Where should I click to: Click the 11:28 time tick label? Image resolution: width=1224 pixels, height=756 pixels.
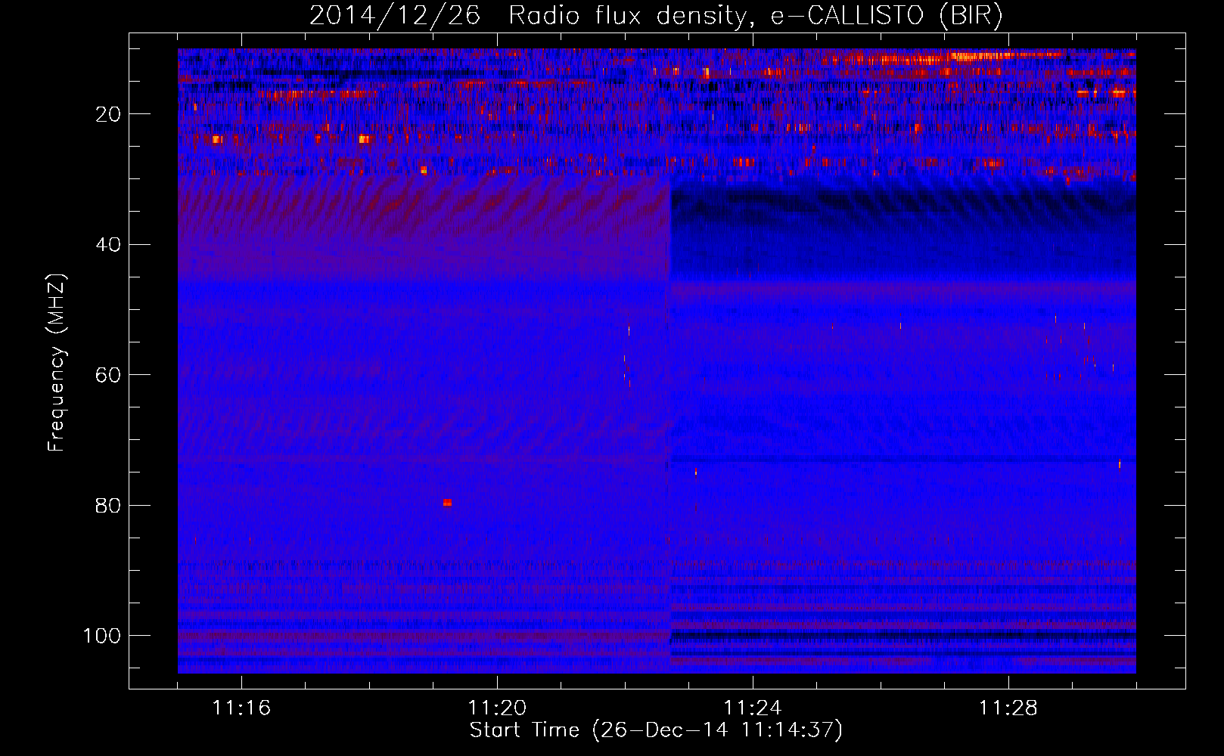point(1008,708)
